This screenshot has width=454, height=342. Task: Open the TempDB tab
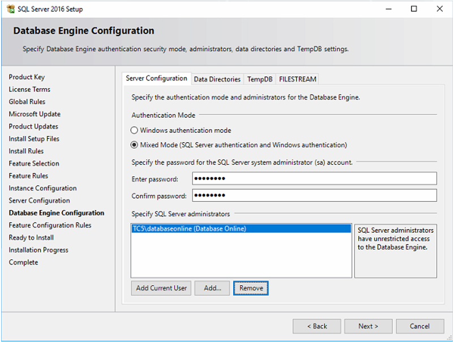tap(260, 79)
